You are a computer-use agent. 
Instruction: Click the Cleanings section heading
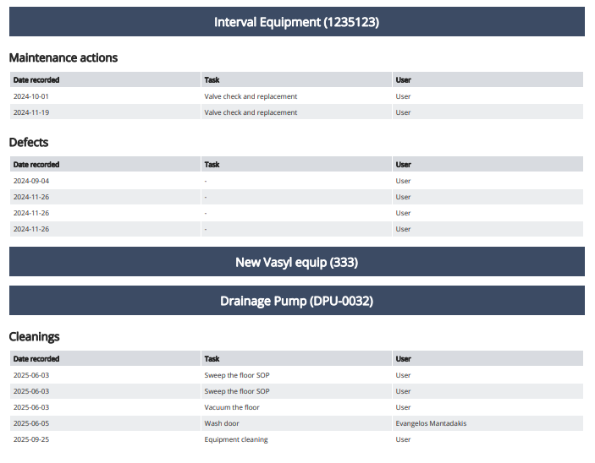(x=34, y=336)
